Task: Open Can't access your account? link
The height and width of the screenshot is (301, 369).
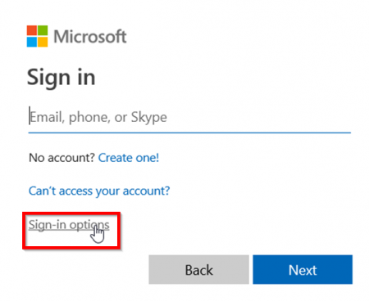Action: [99, 191]
